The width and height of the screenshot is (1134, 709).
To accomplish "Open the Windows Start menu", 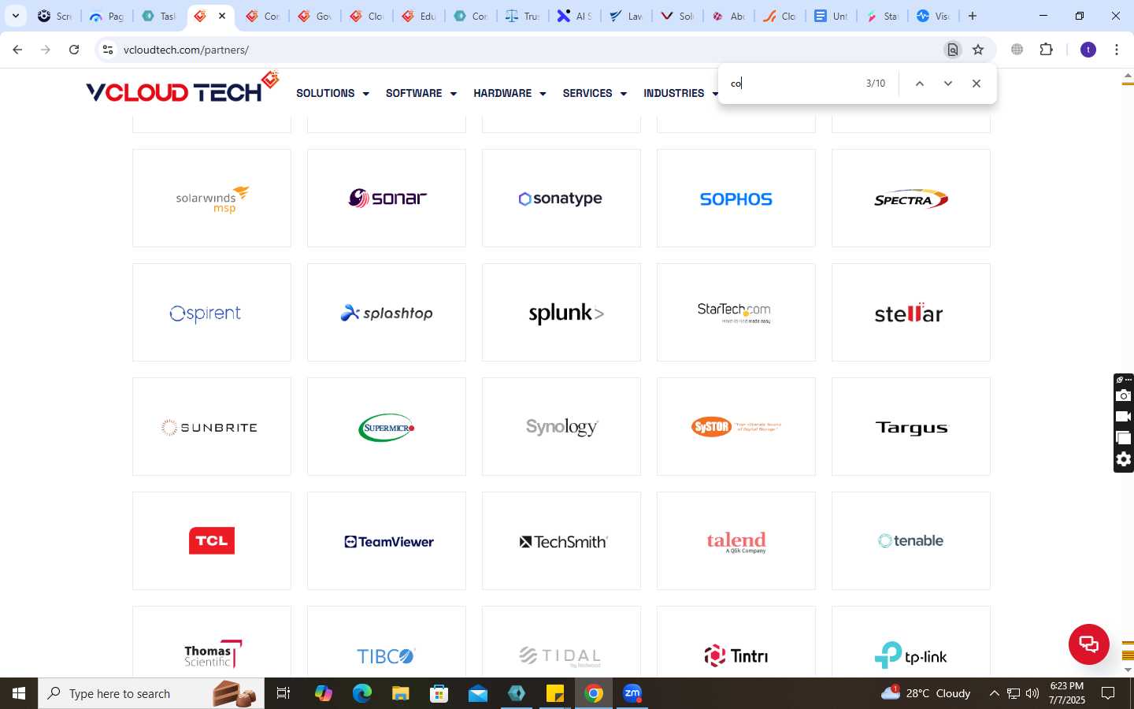I will [x=19, y=693].
